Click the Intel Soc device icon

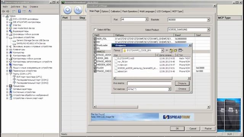11,25
